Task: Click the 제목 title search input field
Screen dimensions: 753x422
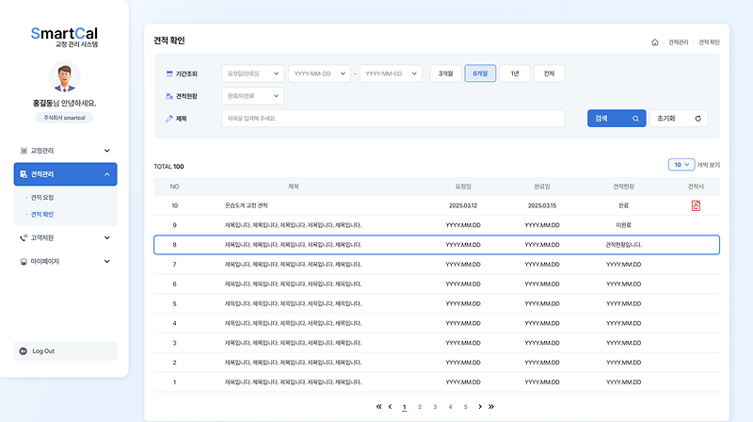Action: 393,119
